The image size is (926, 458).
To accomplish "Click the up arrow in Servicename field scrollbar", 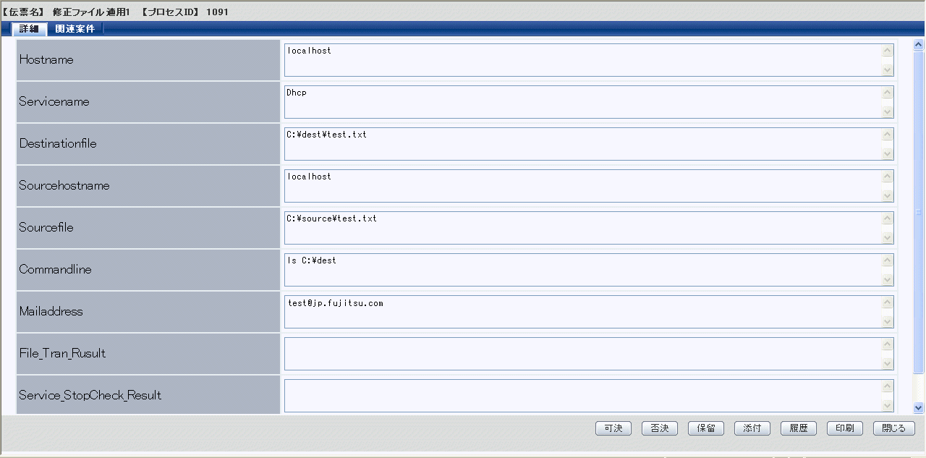I will coord(888,93).
